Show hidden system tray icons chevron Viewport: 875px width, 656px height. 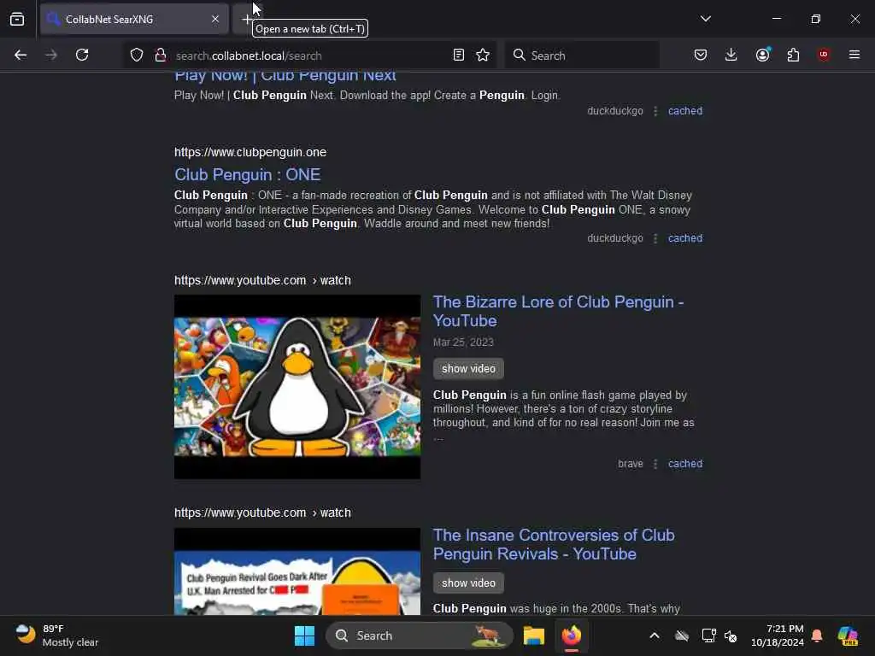tap(655, 635)
